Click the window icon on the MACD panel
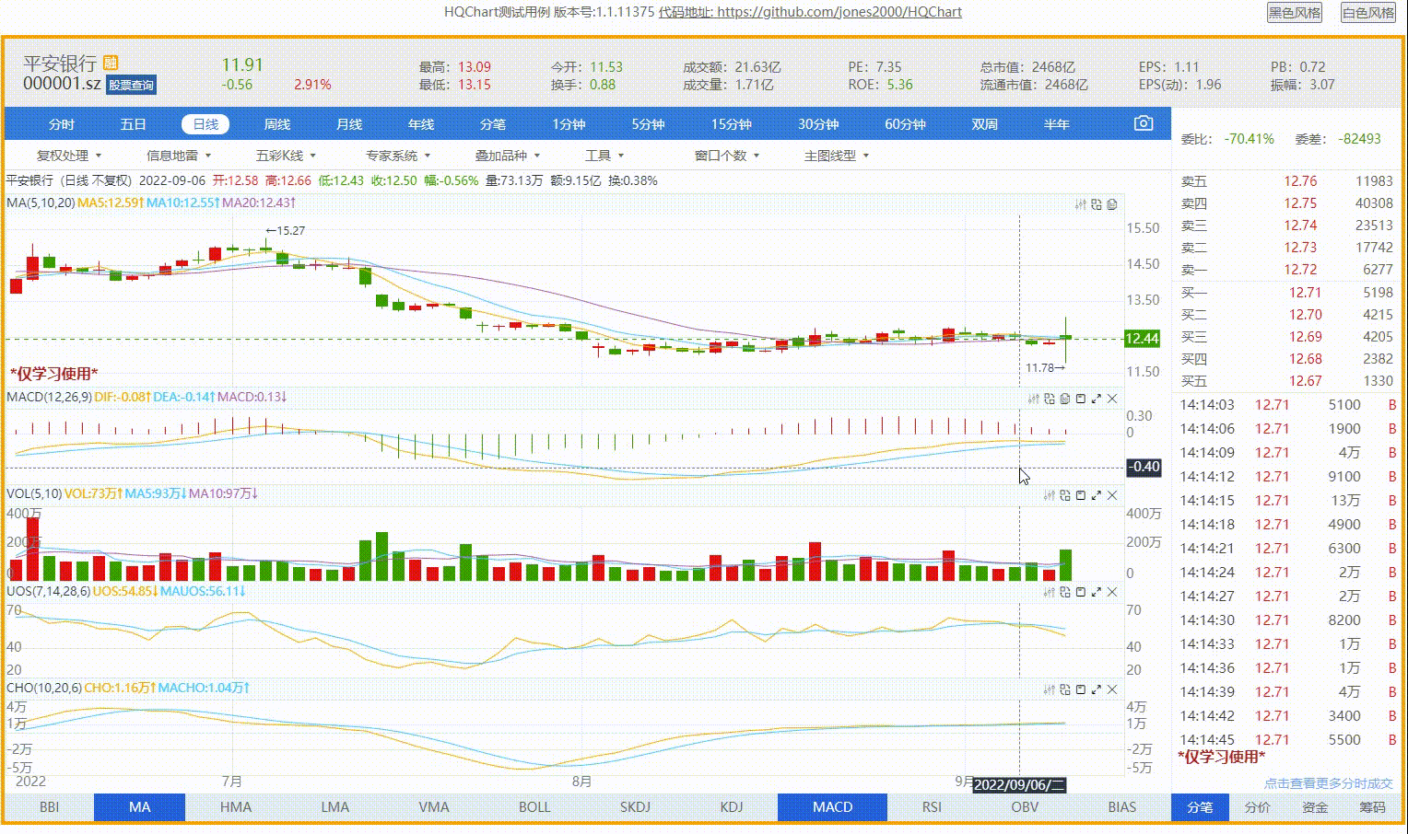Screen dimensions: 1408x834 [x=1081, y=399]
